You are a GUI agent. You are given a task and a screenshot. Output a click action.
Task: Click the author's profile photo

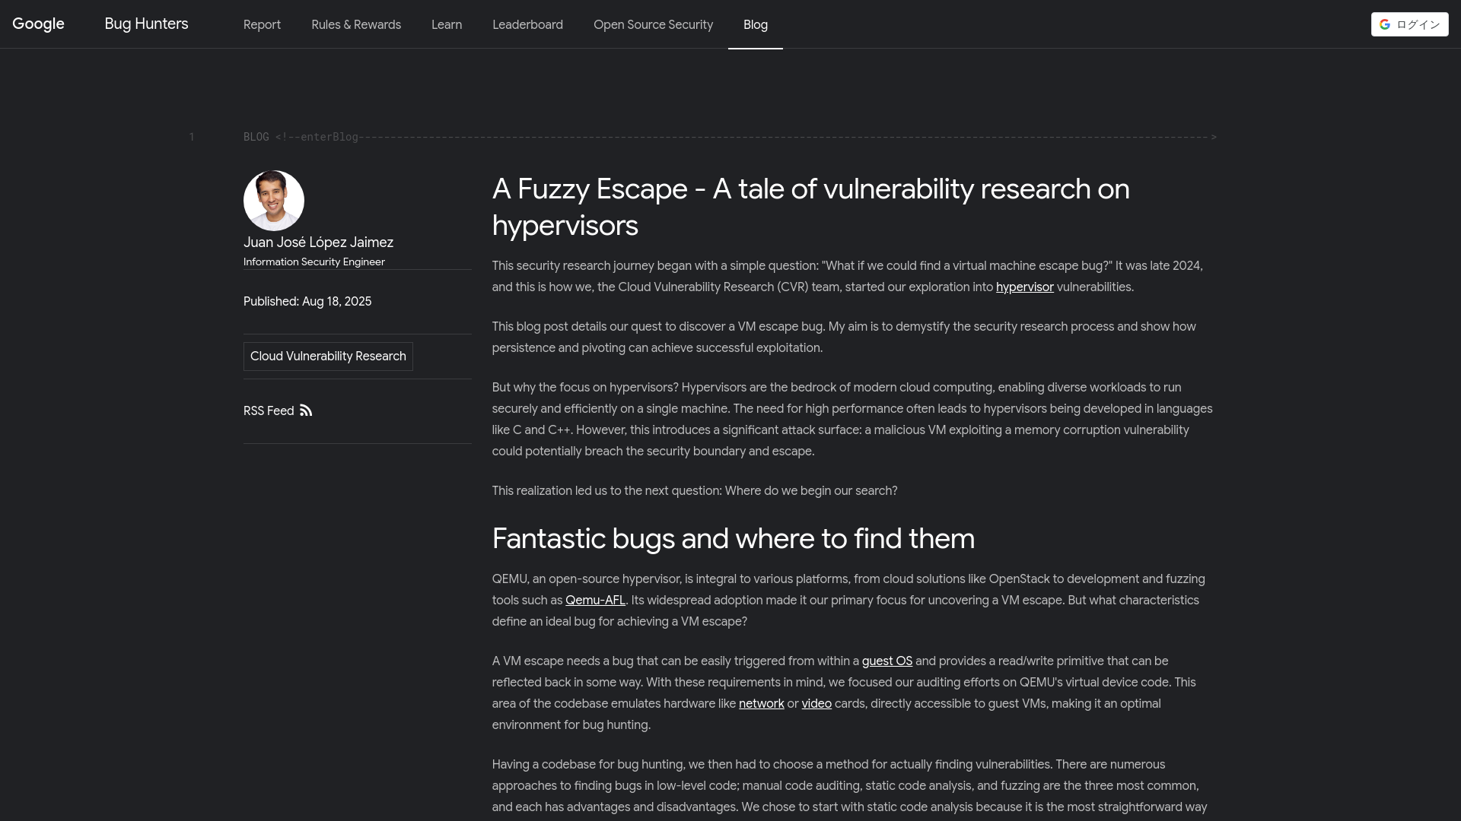click(x=274, y=201)
